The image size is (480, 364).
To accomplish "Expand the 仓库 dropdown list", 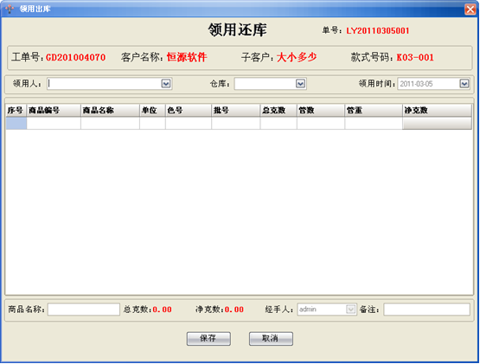I will point(300,84).
